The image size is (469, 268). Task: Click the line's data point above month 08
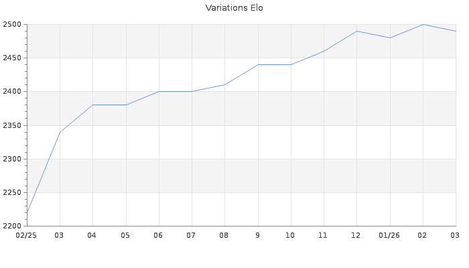pyautogui.click(x=224, y=85)
